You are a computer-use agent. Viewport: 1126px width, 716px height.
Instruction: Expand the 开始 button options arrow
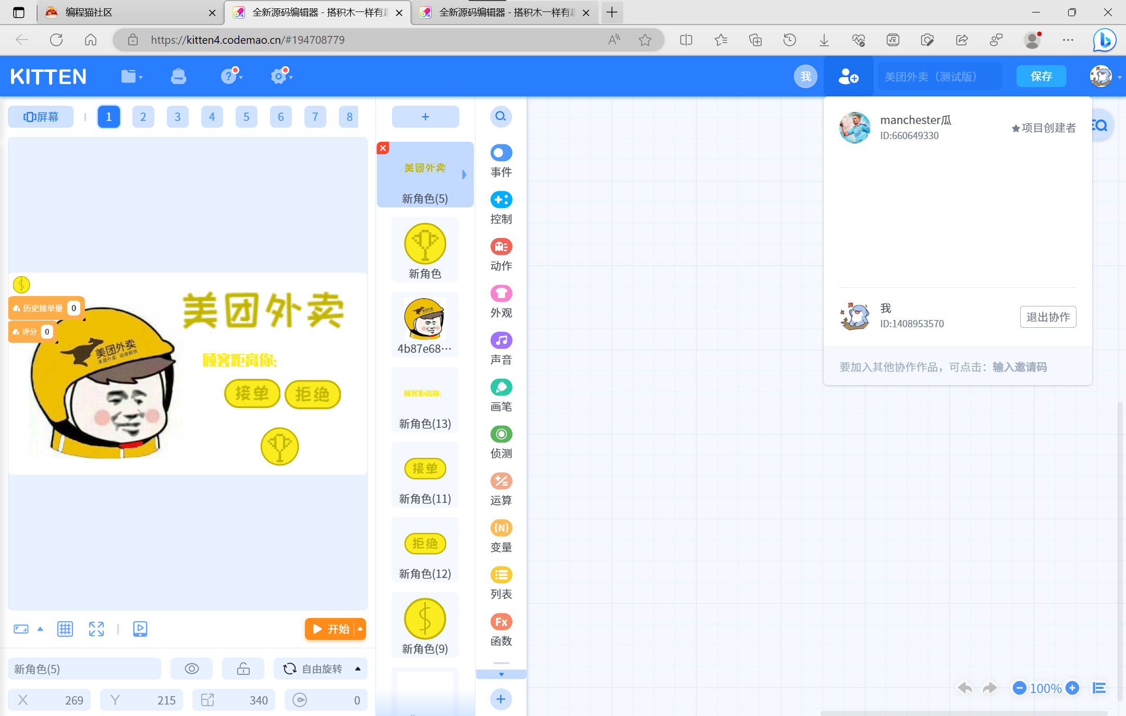360,629
